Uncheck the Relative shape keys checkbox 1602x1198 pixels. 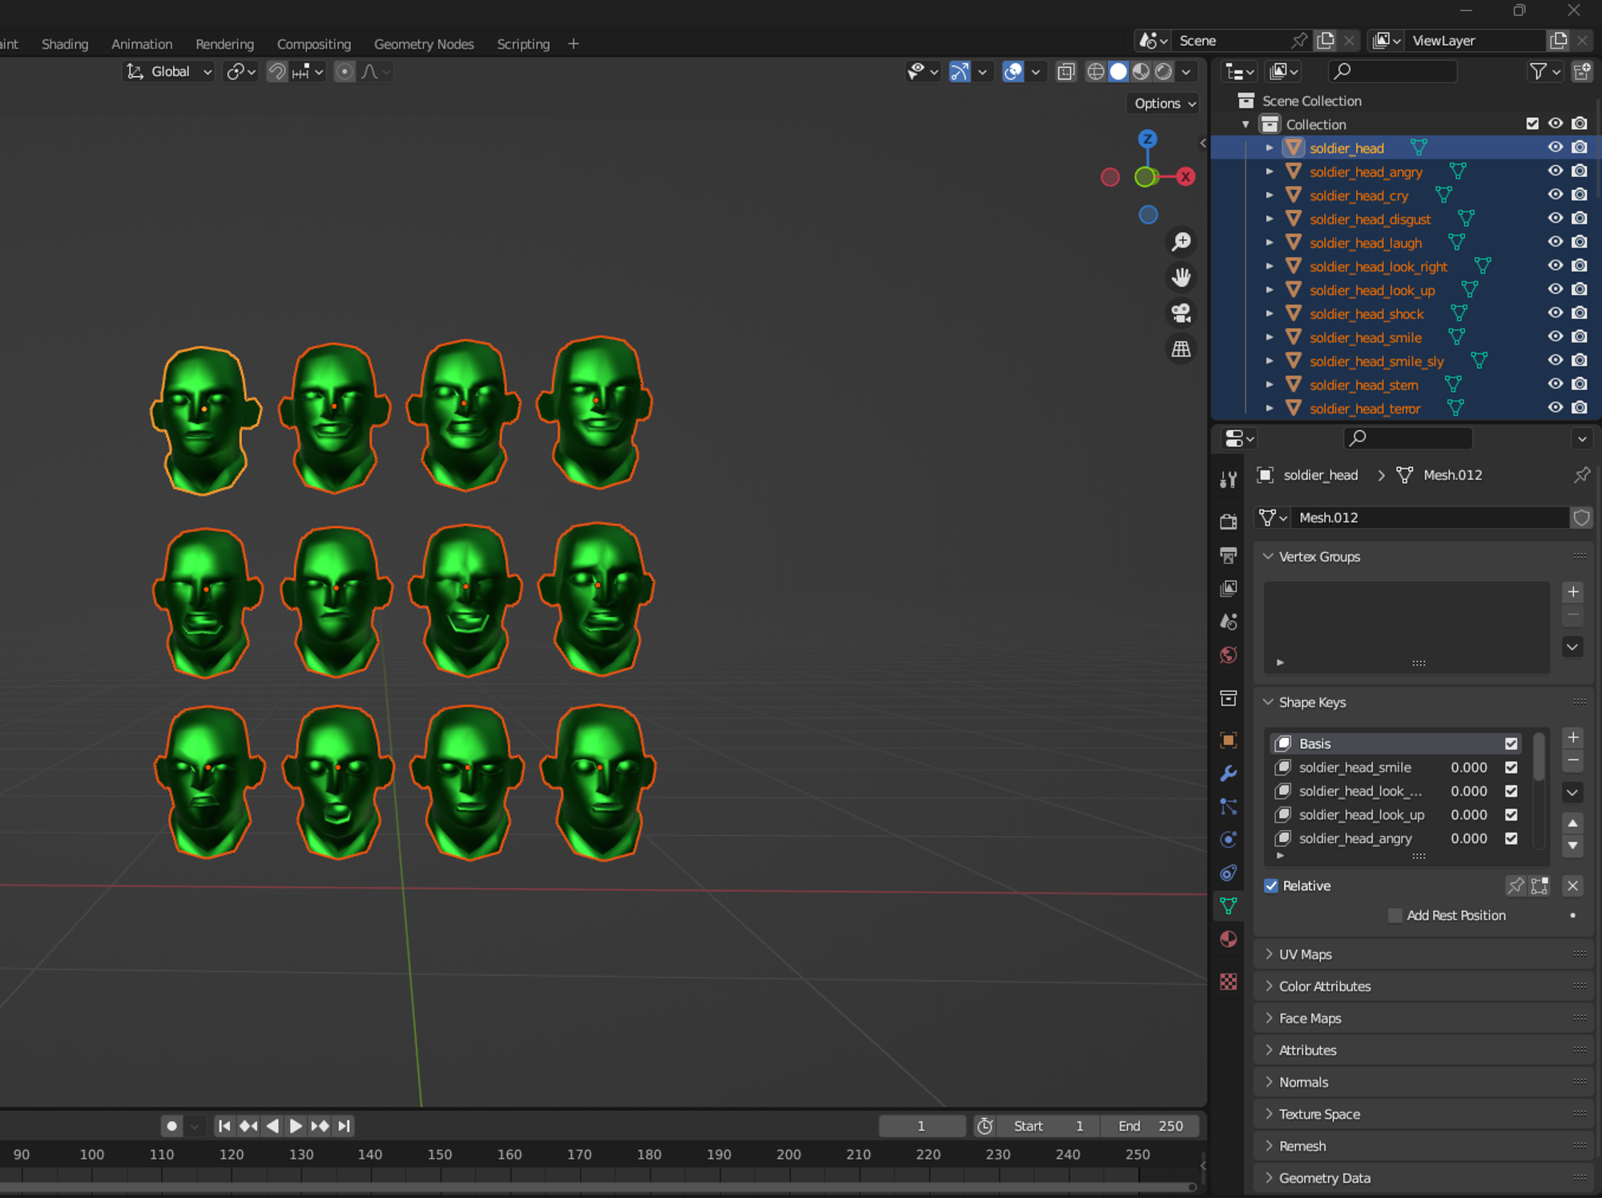point(1271,885)
